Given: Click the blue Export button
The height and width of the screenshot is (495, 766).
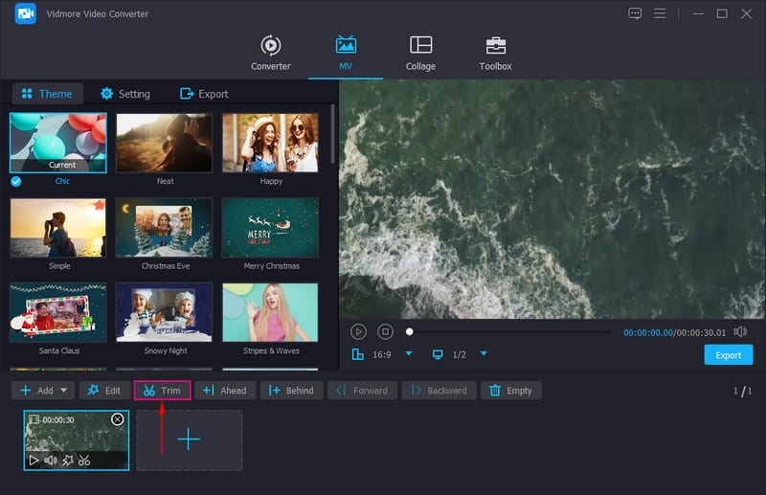Looking at the screenshot, I should coord(728,355).
